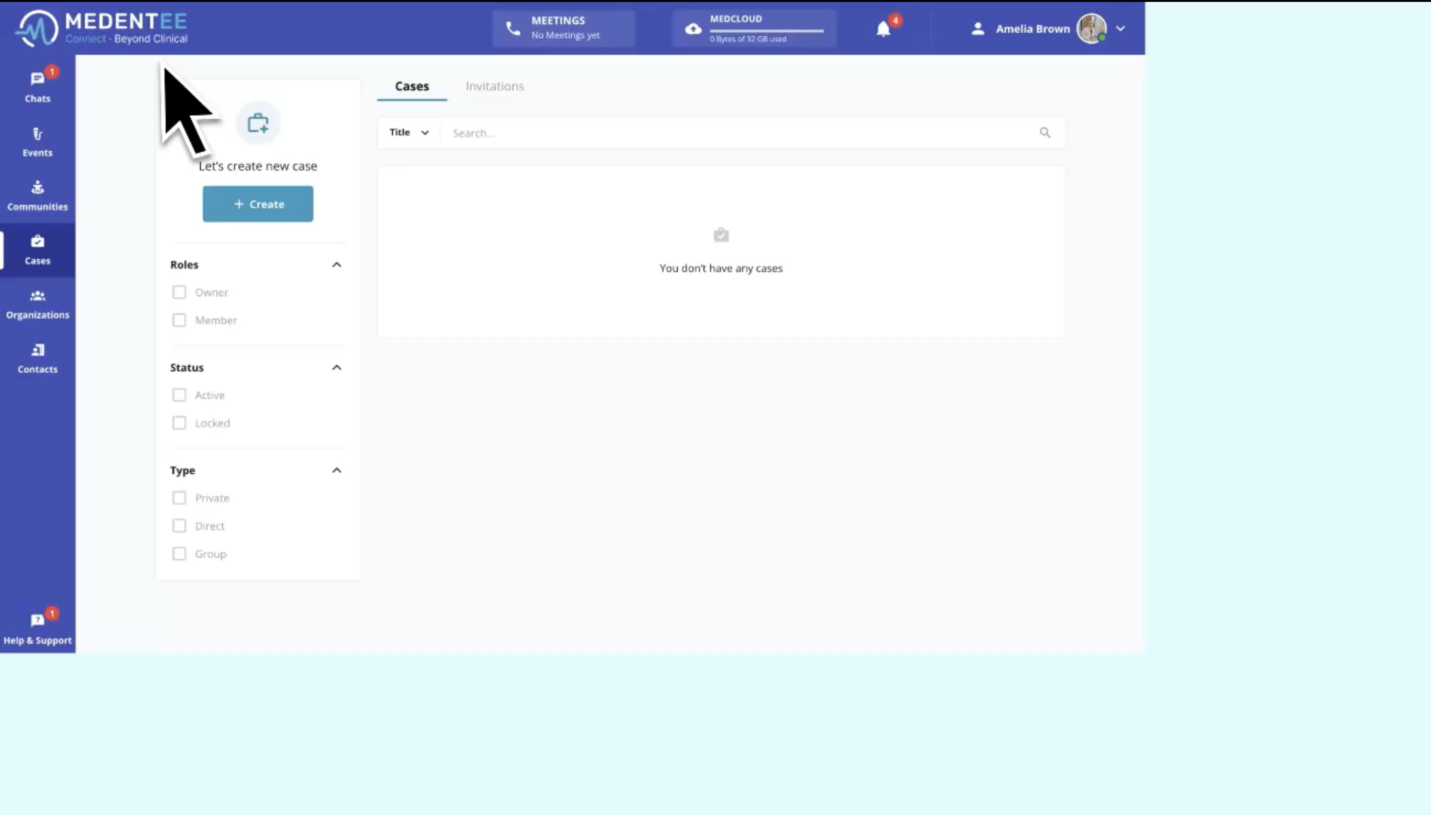
Task: Check the Member role checkbox
Action: point(179,320)
